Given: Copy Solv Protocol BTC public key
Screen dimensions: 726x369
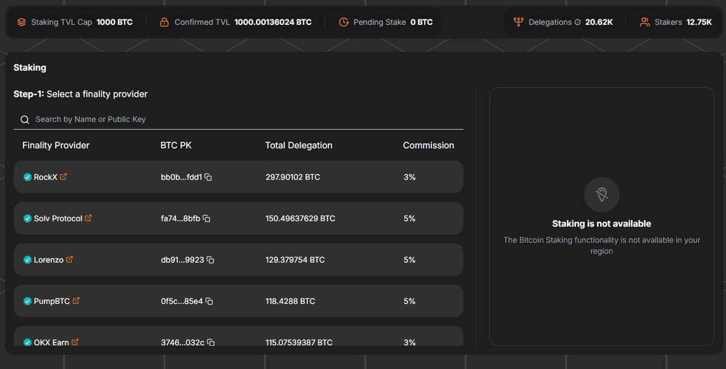Looking at the screenshot, I should pos(206,218).
